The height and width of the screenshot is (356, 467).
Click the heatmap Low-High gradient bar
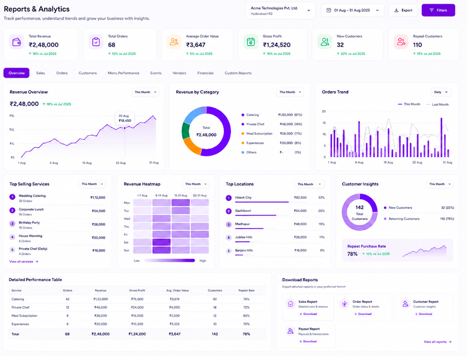click(x=170, y=260)
